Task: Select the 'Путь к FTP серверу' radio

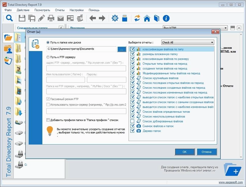Action: click(x=48, y=57)
